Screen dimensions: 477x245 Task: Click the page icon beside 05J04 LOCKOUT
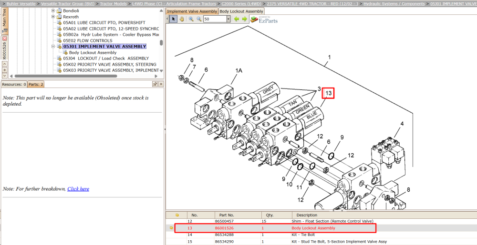pyautogui.click(x=59, y=58)
